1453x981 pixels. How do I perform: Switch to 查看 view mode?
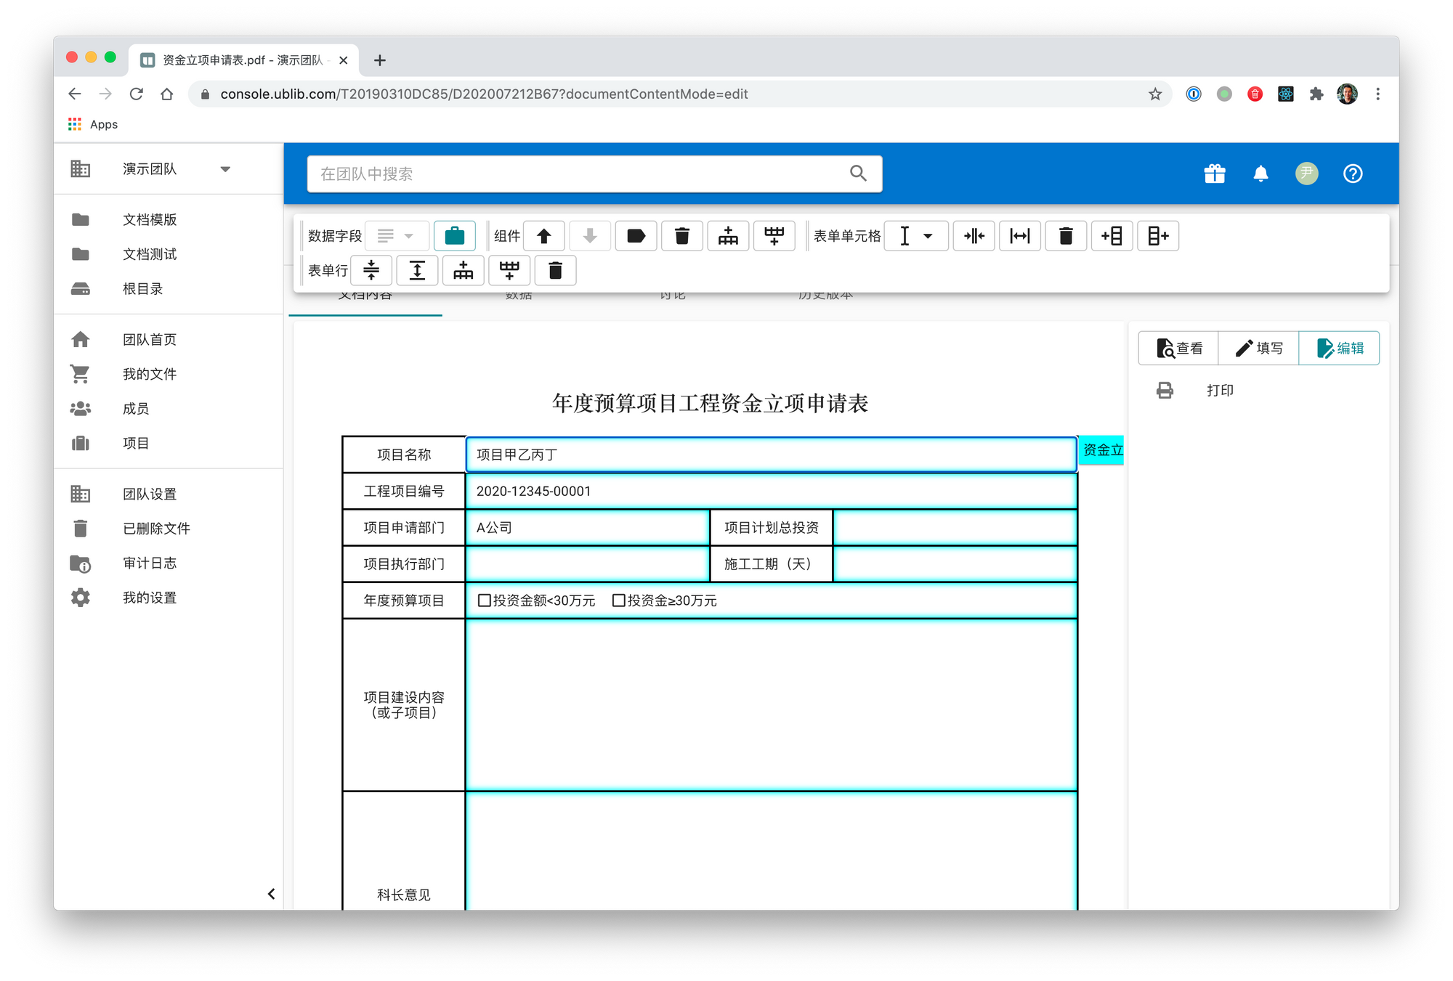point(1178,349)
